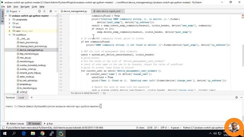This screenshot has height=137, width=244.
Task: Click the PyCharm icon in taskbar
Action: [x=61, y=134]
